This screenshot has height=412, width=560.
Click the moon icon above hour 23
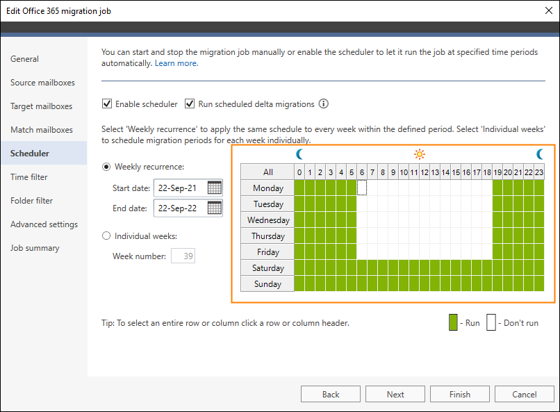(x=540, y=154)
